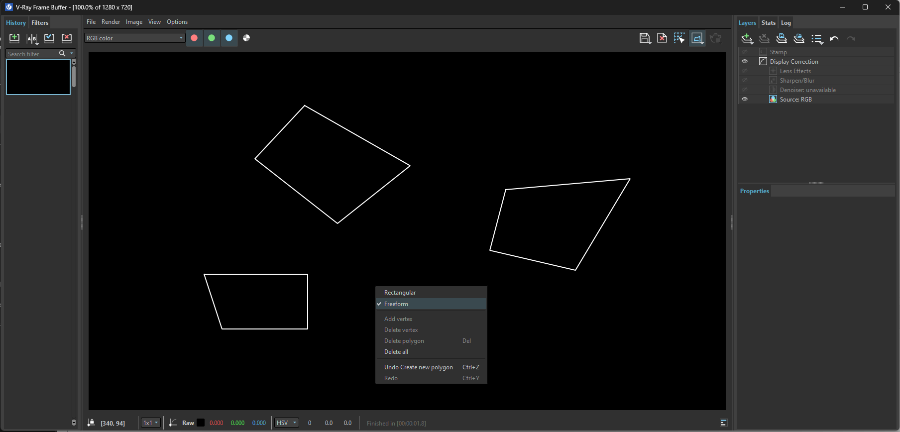Screen dimensions: 900x432
Task: Activate the follow mouse bucket tool
Action: pos(679,38)
